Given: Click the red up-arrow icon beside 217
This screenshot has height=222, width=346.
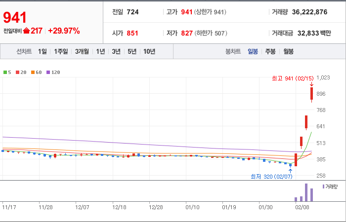Looking at the screenshot, I should point(26,31).
